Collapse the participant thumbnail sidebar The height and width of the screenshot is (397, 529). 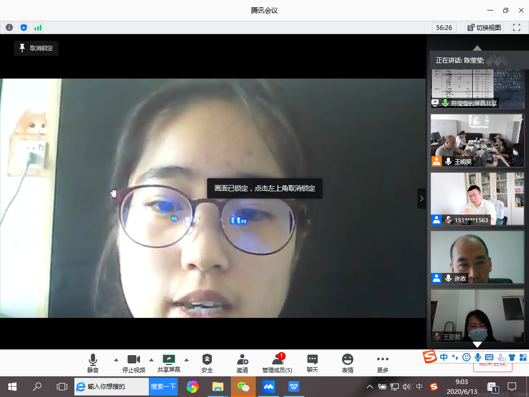tap(422, 198)
